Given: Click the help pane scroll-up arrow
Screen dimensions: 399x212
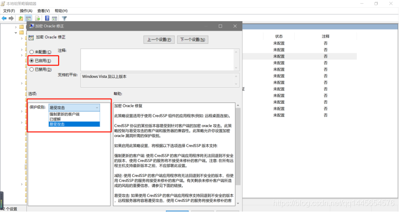Looking at the screenshot, I should (x=238, y=105).
